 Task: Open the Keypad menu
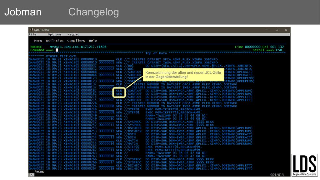point(73,34)
